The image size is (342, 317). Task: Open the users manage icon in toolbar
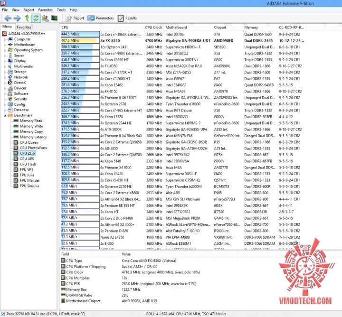45,18
